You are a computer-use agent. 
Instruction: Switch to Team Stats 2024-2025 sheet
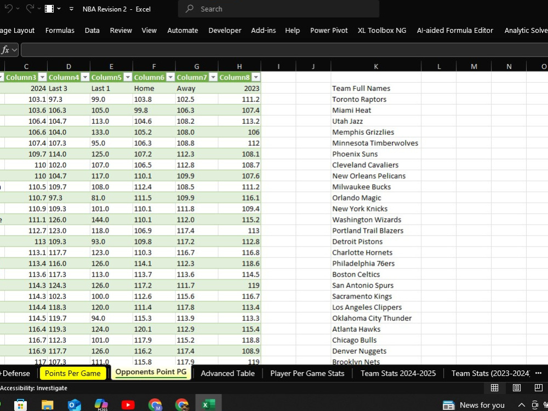click(x=398, y=373)
